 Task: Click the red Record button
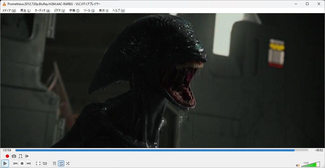(x=7, y=156)
